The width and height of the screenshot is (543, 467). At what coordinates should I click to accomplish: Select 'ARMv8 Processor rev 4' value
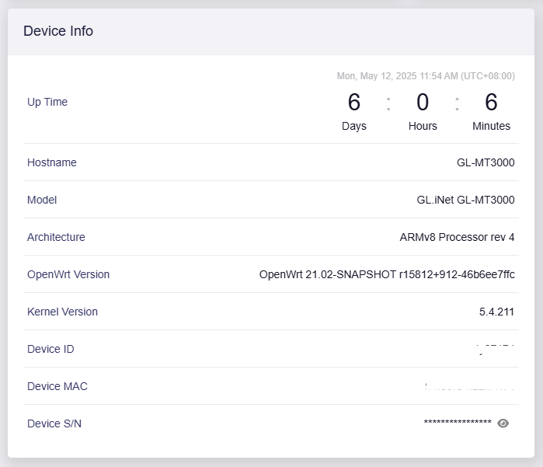[457, 237]
